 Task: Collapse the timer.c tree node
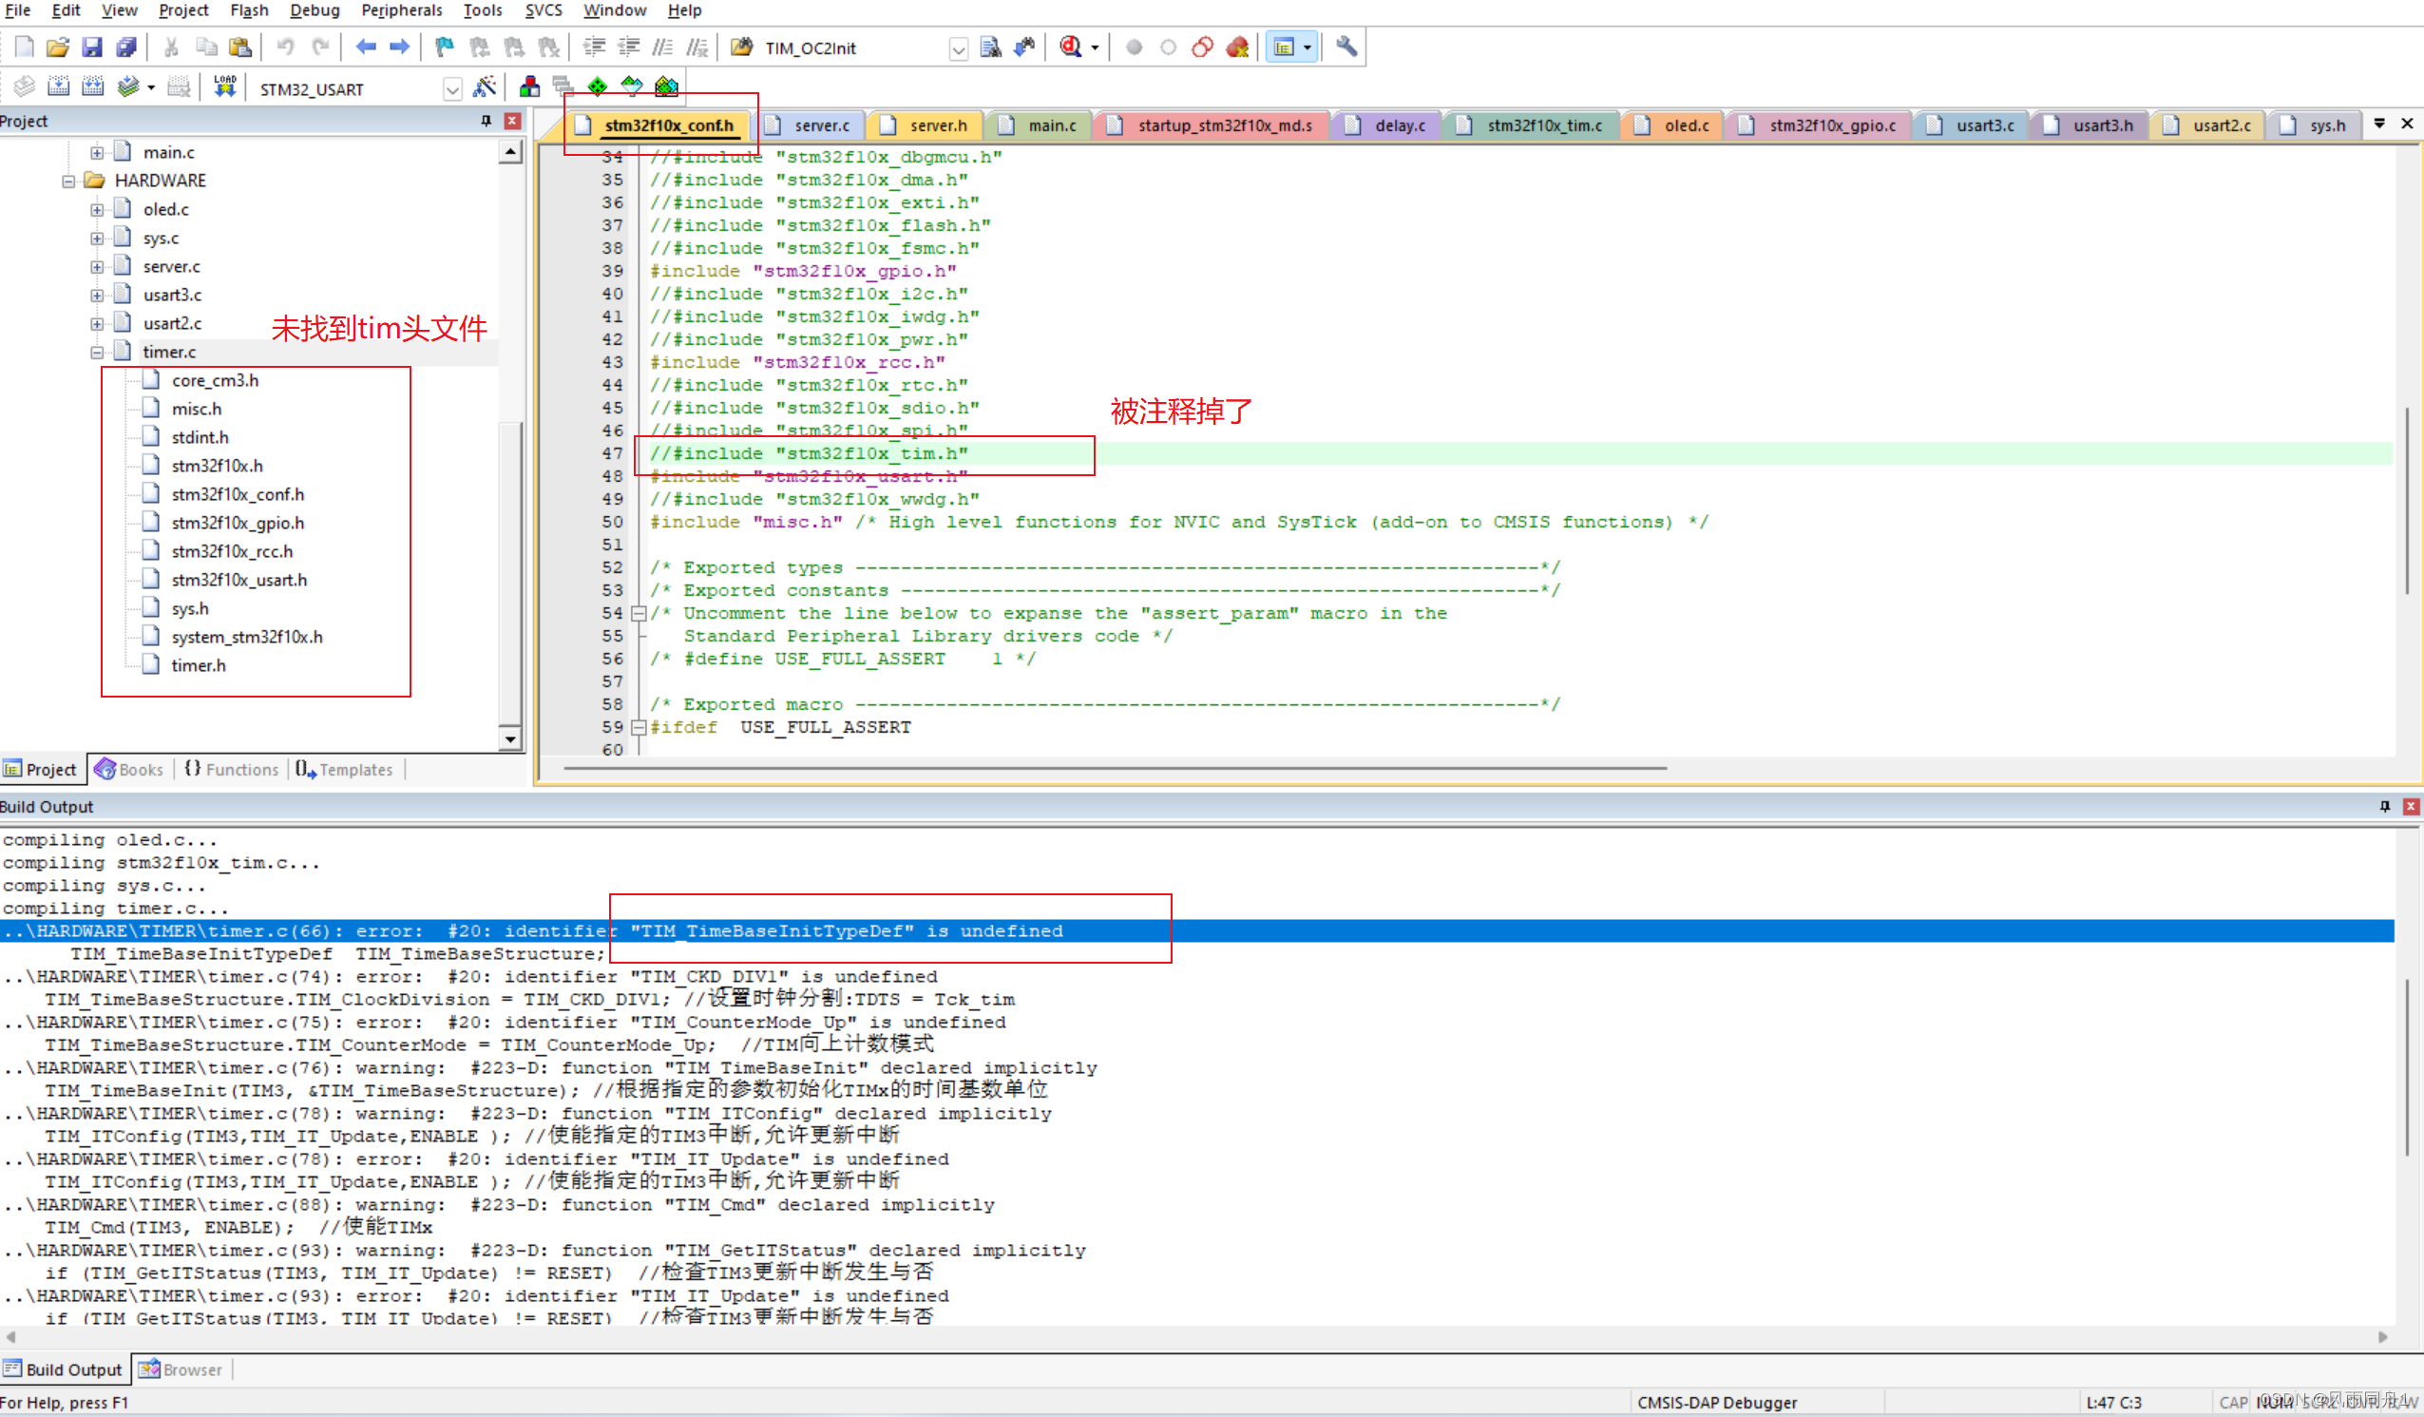coord(97,352)
